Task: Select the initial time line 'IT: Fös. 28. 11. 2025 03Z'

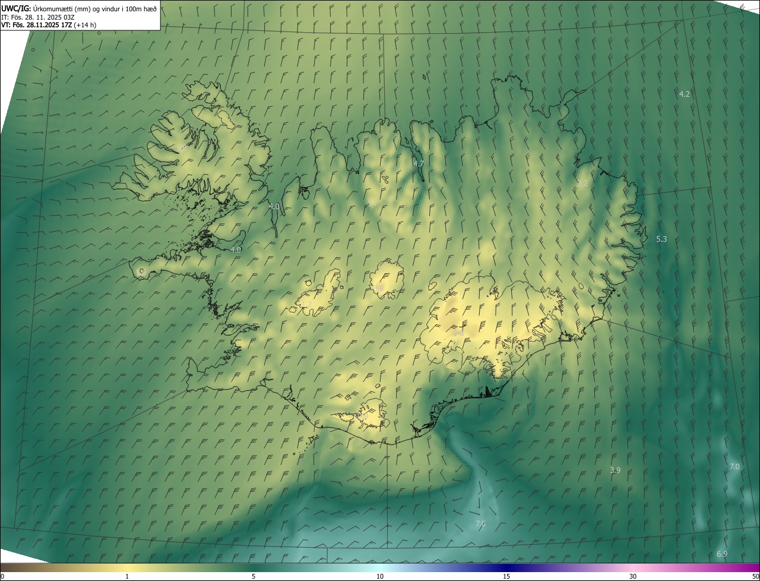Action: (x=37, y=17)
